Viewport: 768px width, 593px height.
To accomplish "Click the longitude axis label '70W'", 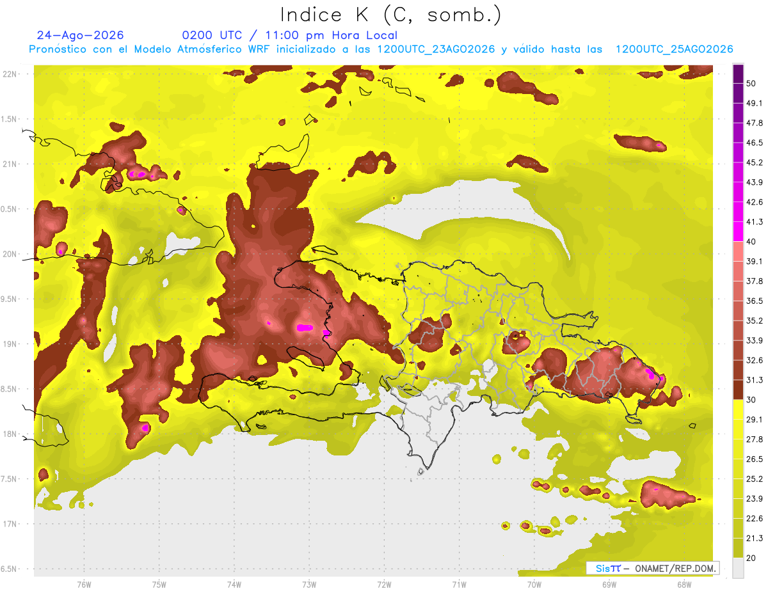I will (x=534, y=585).
